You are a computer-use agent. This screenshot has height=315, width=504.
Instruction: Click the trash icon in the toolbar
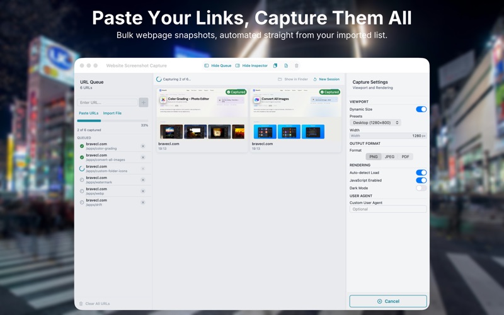[297, 66]
